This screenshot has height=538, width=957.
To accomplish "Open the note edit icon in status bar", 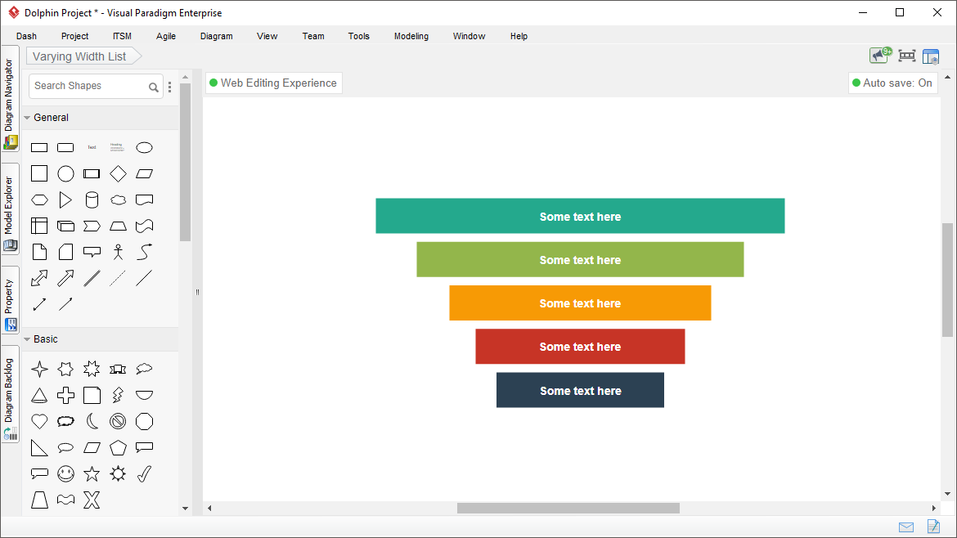I will 933,527.
